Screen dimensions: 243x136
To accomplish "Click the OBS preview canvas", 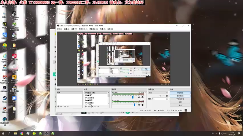I will [124, 59].
